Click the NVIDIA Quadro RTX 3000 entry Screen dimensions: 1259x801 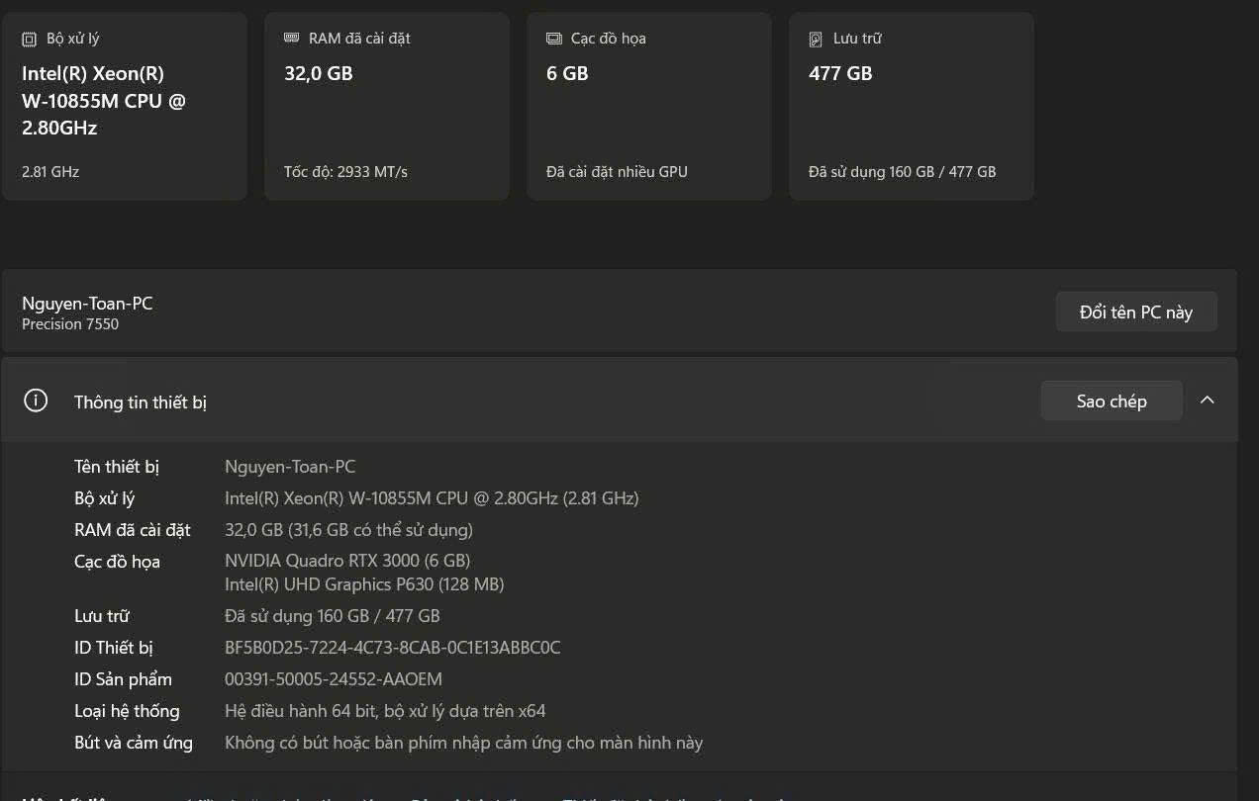[347, 561]
